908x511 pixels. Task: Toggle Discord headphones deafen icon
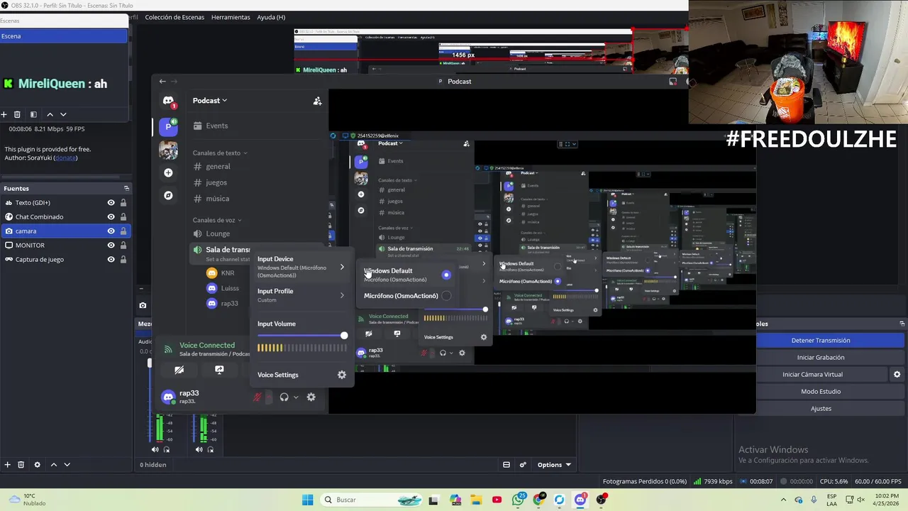coord(284,397)
